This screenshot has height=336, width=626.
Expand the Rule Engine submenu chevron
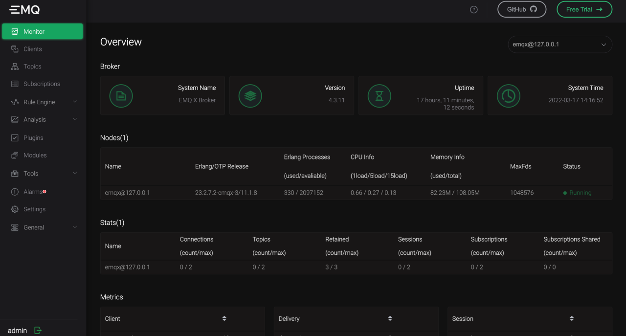pos(75,102)
